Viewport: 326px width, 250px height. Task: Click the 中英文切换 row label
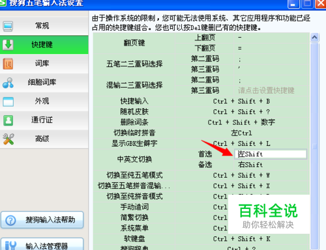click(x=134, y=160)
